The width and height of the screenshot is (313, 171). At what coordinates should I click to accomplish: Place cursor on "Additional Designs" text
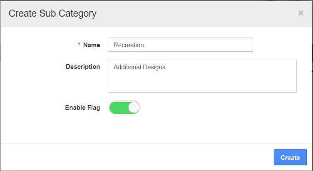click(139, 67)
